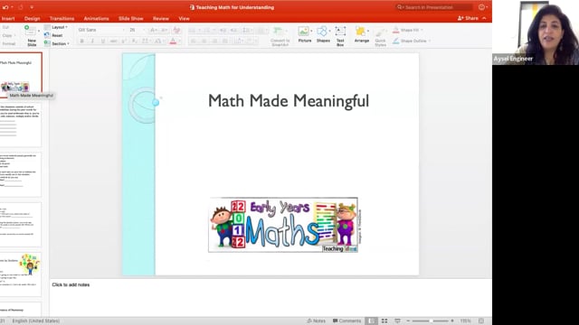Click the bullets list icon
Image resolution: width=579 pixels, height=325 pixels.
pyautogui.click(x=193, y=30)
